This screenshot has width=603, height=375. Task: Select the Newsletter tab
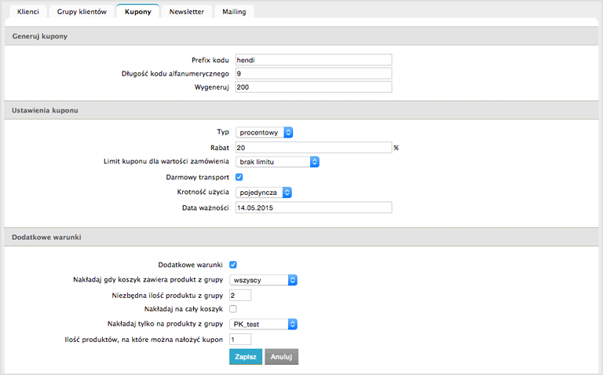point(187,12)
